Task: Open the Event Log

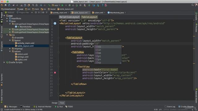Action: click(170, 107)
